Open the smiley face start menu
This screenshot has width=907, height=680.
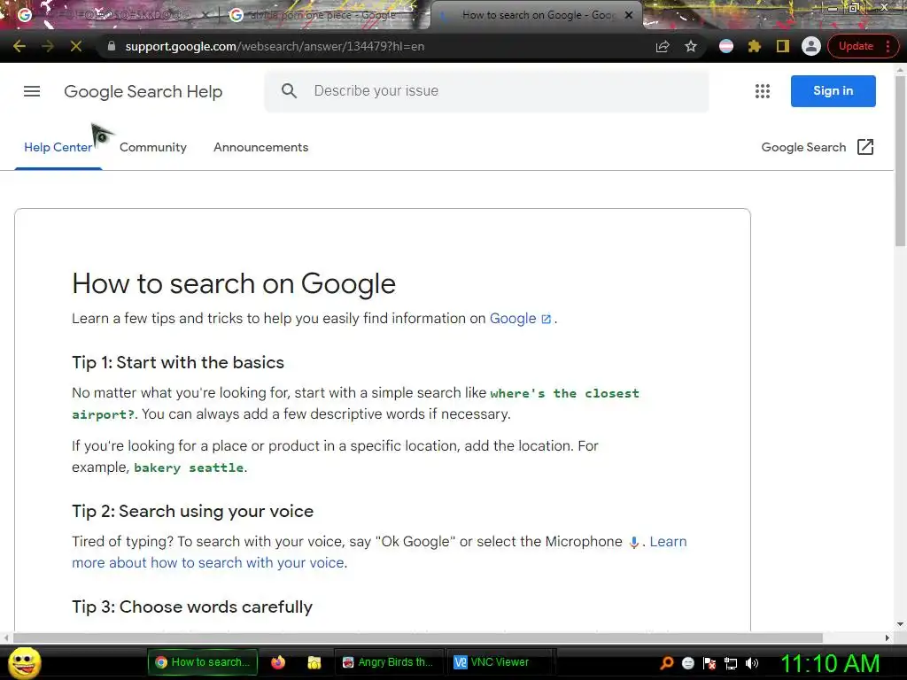[24, 662]
